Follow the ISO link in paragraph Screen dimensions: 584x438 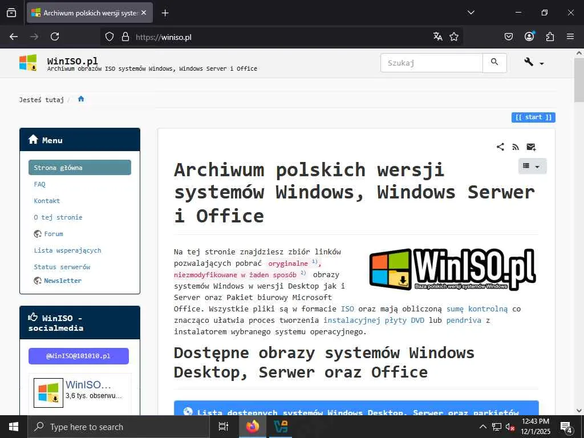coord(347,309)
